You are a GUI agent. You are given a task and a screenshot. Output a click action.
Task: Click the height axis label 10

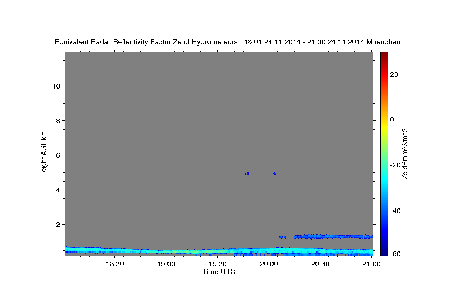56,86
